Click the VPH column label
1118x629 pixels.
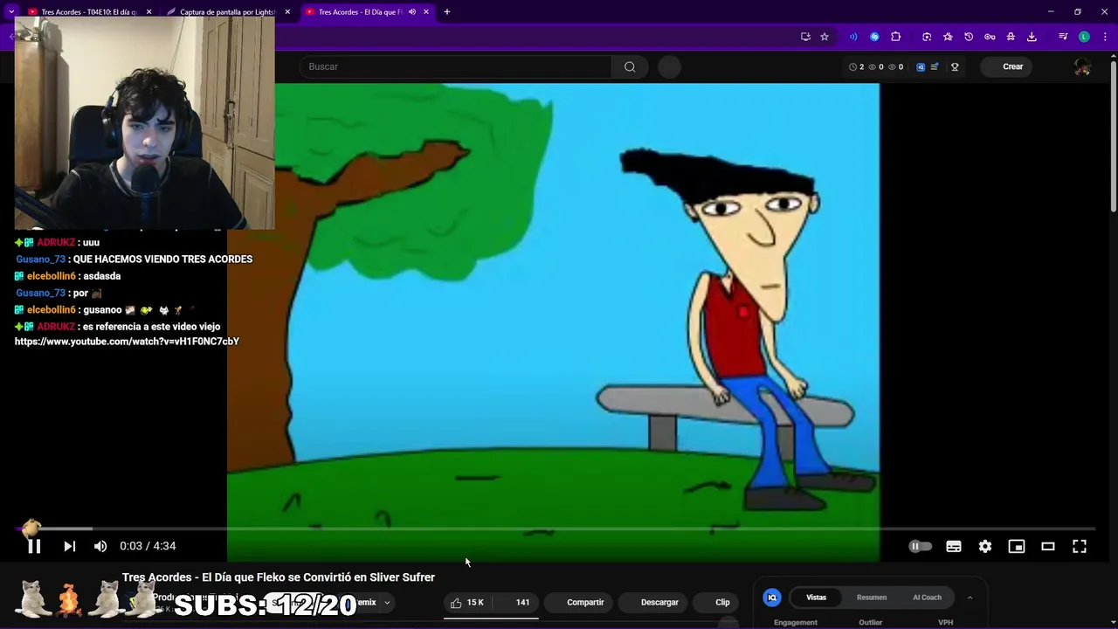(x=945, y=623)
